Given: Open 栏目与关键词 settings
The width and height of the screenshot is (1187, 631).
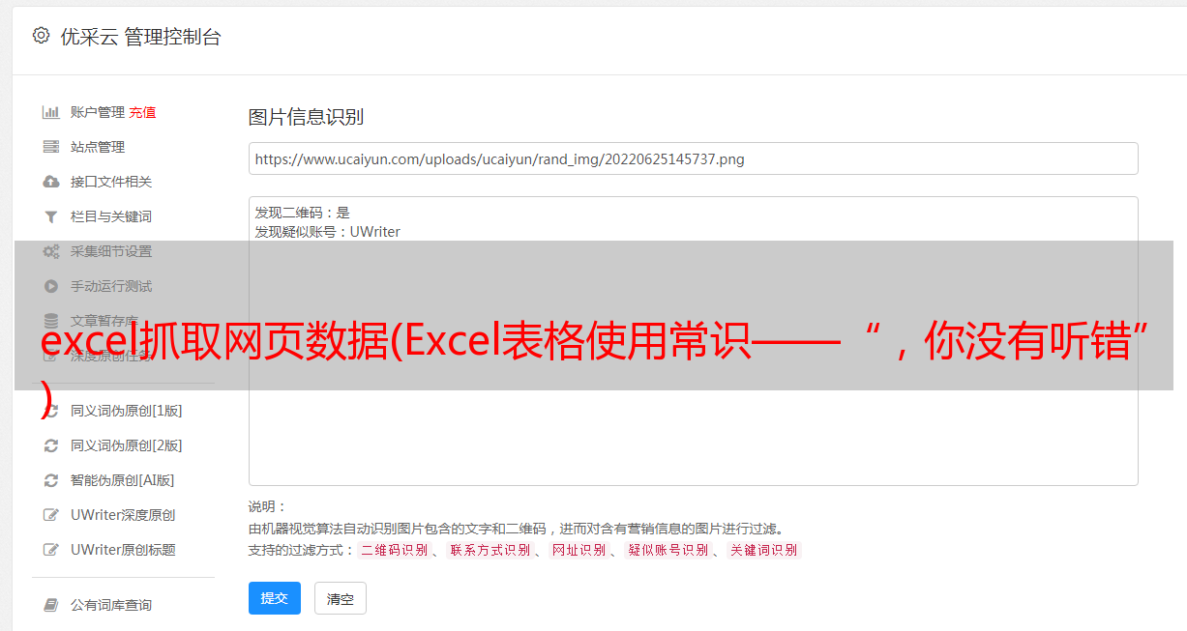Looking at the screenshot, I should 111,216.
